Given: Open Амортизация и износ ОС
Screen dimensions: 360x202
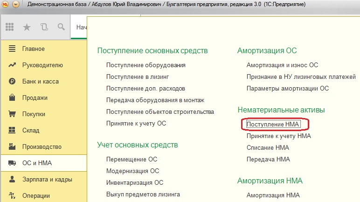Looking at the screenshot, I should (x=282, y=65).
